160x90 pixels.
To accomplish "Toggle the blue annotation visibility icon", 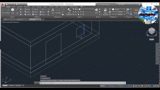I will pyautogui.click(x=131, y=86).
